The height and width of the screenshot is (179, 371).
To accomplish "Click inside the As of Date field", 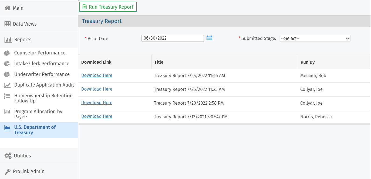I will [x=172, y=38].
